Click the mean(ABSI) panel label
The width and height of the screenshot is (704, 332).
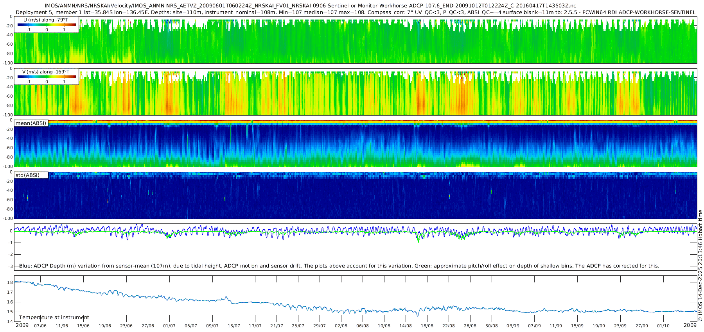tap(31, 123)
